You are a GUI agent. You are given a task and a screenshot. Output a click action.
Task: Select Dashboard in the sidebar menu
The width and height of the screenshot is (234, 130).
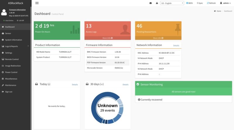16,27
